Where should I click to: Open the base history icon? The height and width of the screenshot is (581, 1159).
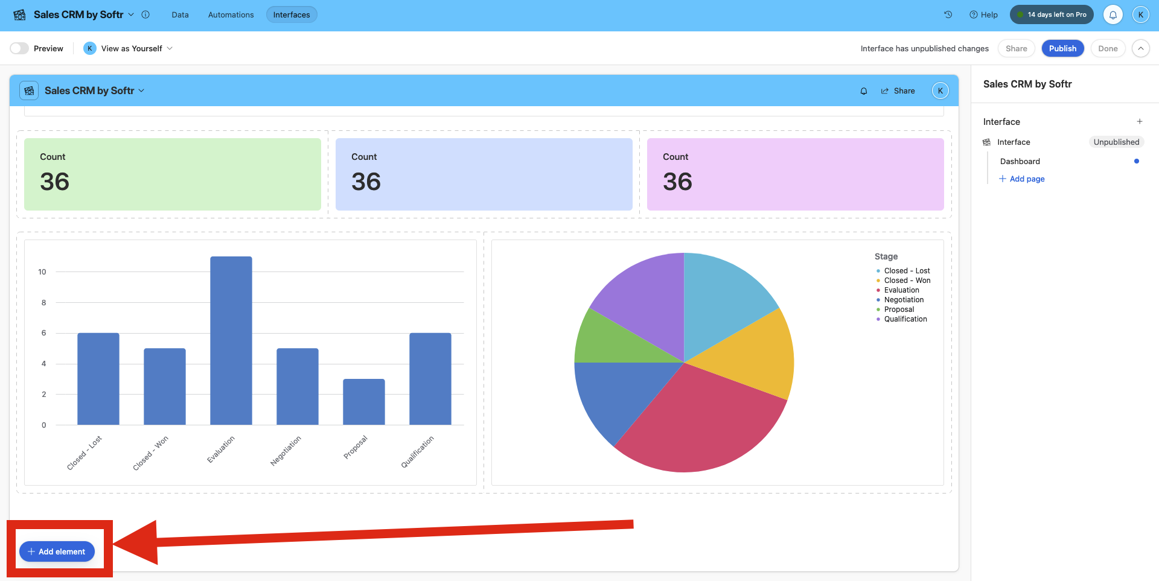pos(948,14)
